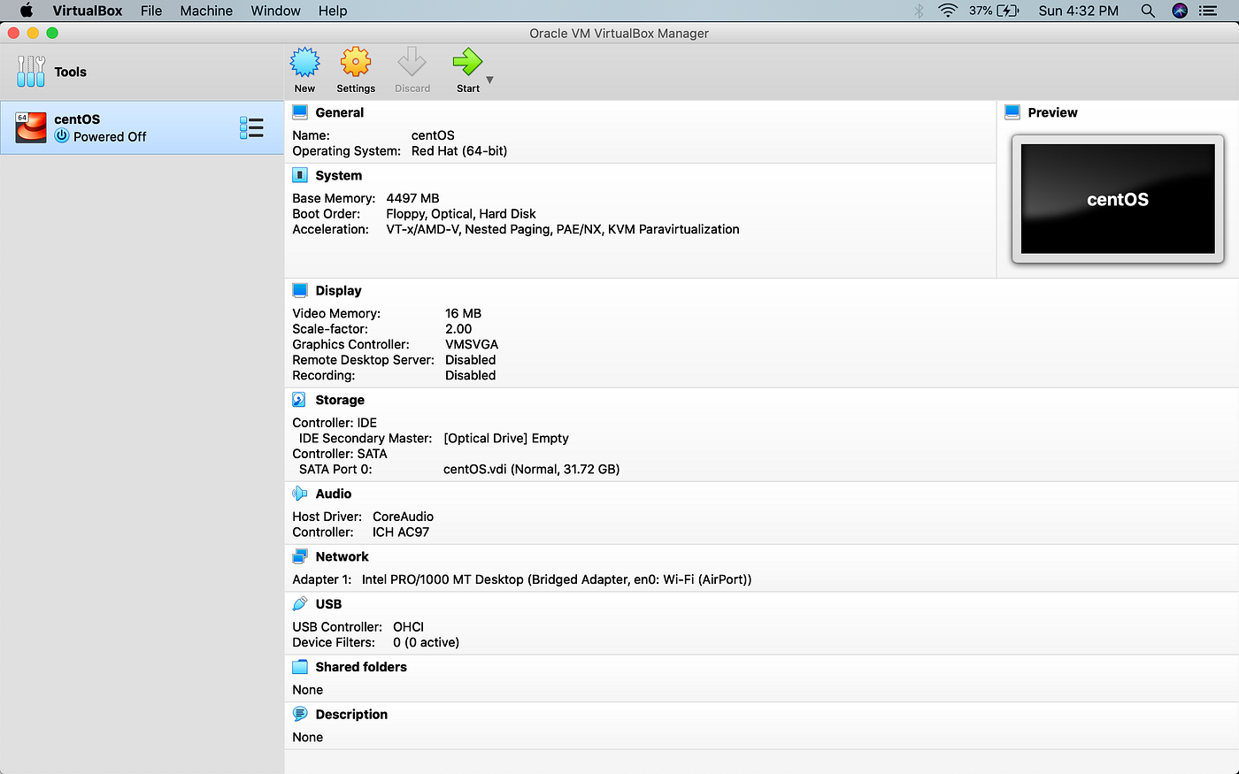Click the boot order Floppy, Optical, Hard Disk
Viewport: 1239px width, 774px height.
coord(461,214)
